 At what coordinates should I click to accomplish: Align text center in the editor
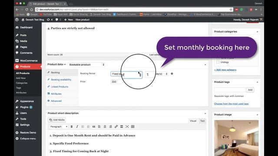pyautogui.click(x=105, y=127)
